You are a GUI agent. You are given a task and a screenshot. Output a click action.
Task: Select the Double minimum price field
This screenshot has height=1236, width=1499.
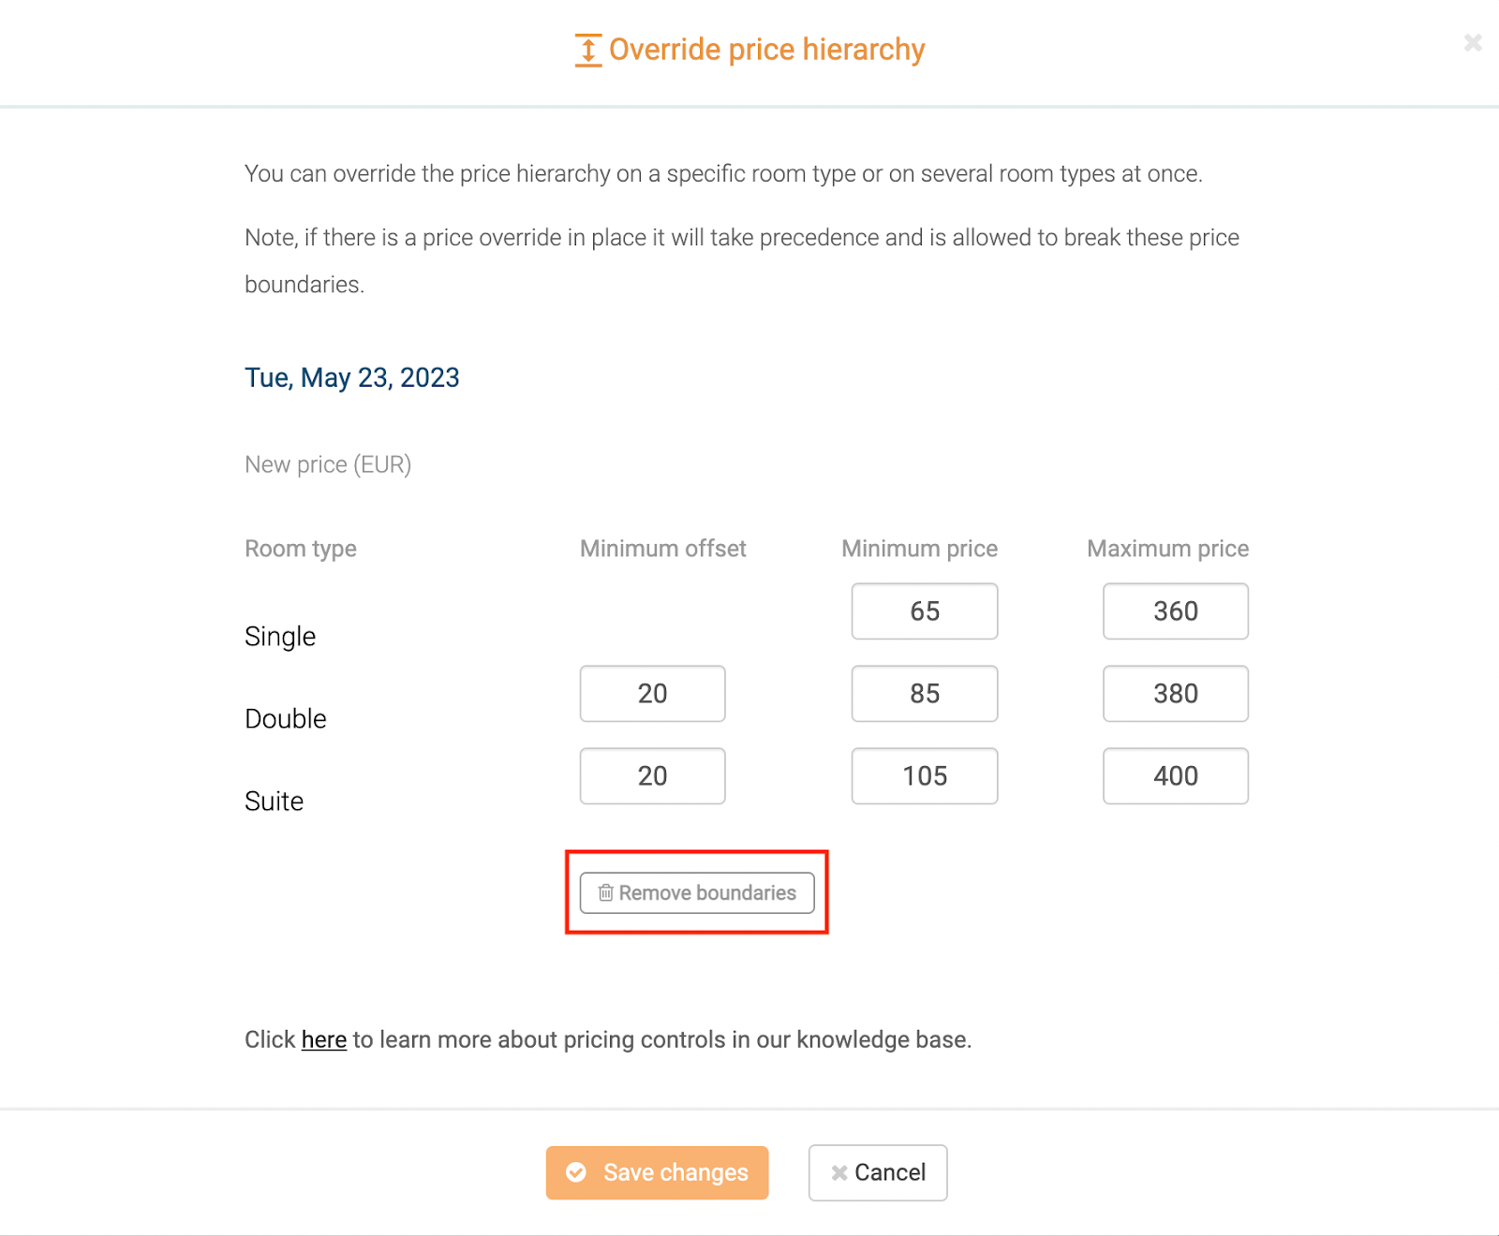click(x=925, y=694)
